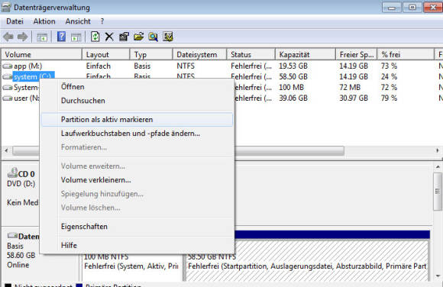The width and height of the screenshot is (443, 287).
Task: Show or hide console tree toolbar icon
Action: [42, 37]
